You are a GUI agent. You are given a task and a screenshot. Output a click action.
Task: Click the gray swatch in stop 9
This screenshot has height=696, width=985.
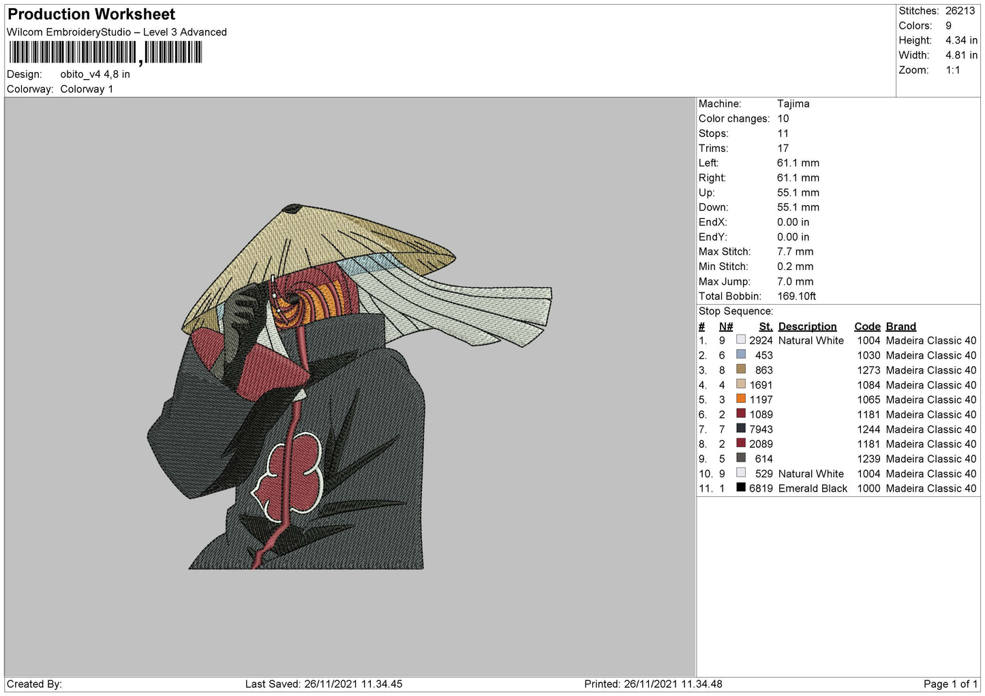tap(741, 457)
